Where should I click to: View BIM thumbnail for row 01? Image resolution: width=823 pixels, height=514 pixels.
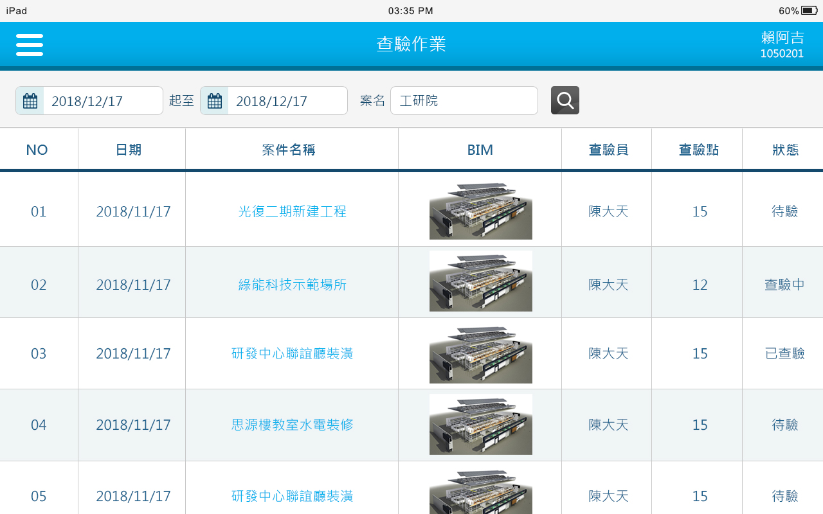pos(480,211)
